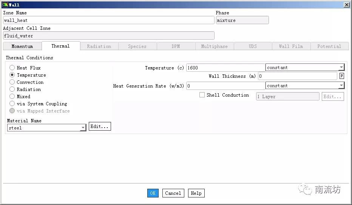Click the Temperature value field 1600
The image size is (352, 205).
225,68
